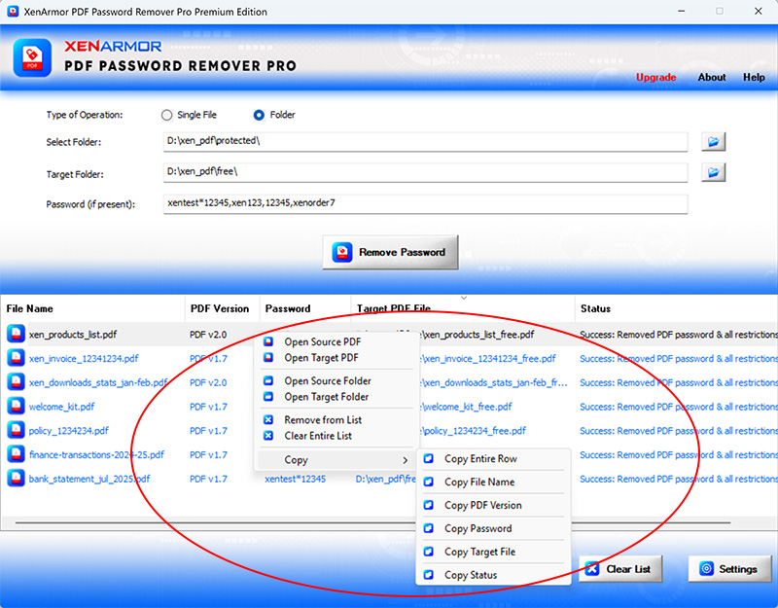Select the Single File radio button
Viewport: 778px width, 608px height.
point(166,115)
